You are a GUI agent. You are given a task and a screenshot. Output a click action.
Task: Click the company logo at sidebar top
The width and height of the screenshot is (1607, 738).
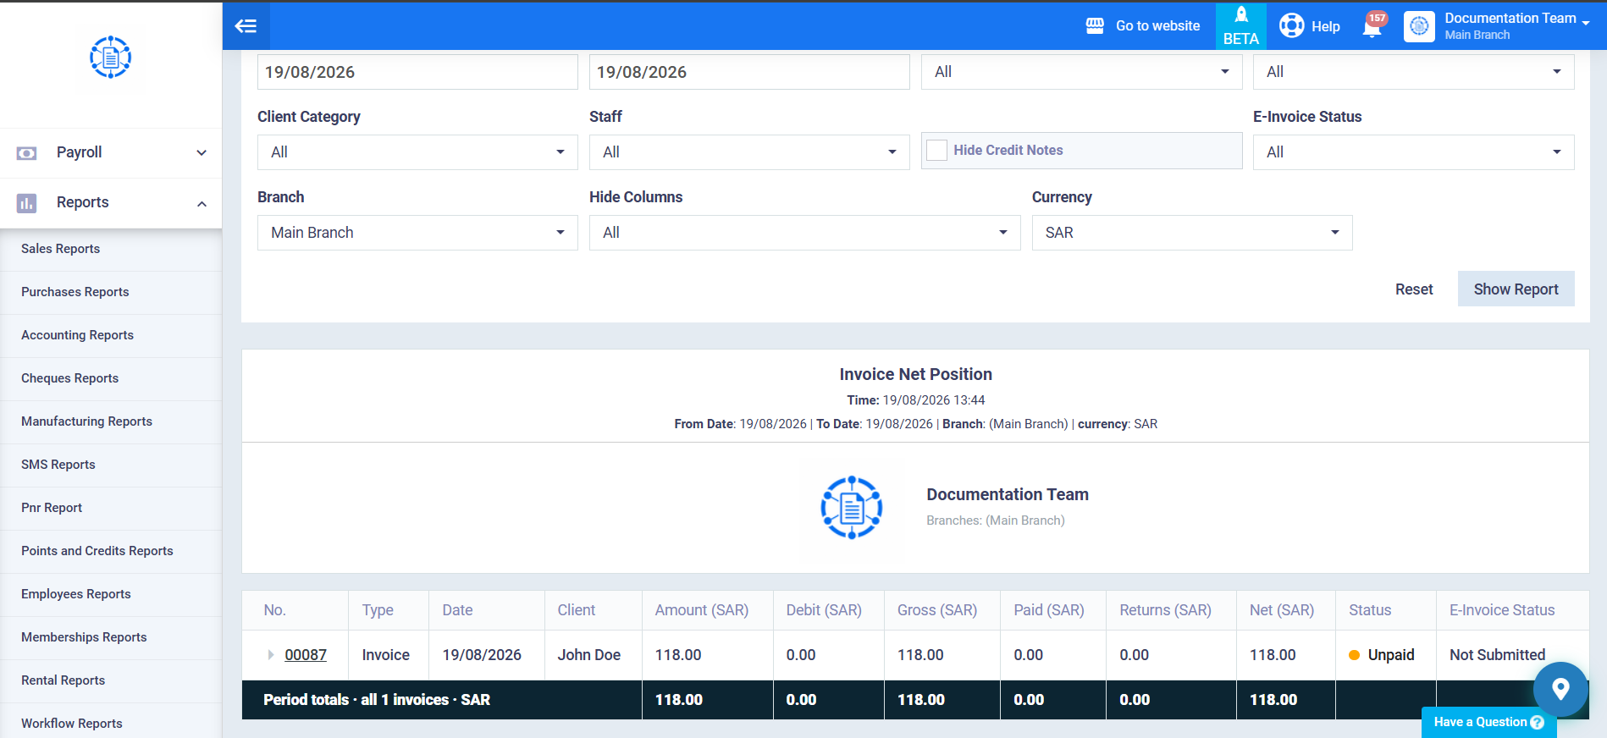pyautogui.click(x=111, y=58)
